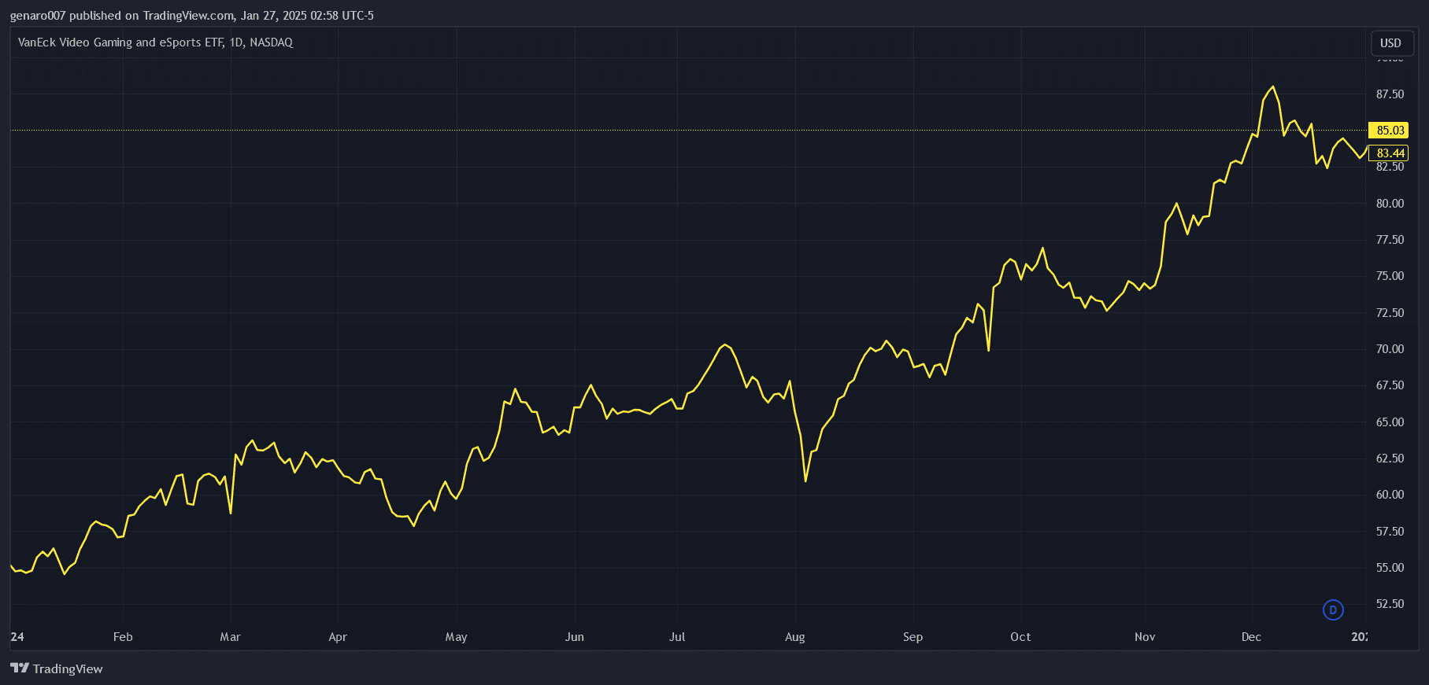
Task: Select the yellow 85.03 price label
Action: [x=1390, y=131]
